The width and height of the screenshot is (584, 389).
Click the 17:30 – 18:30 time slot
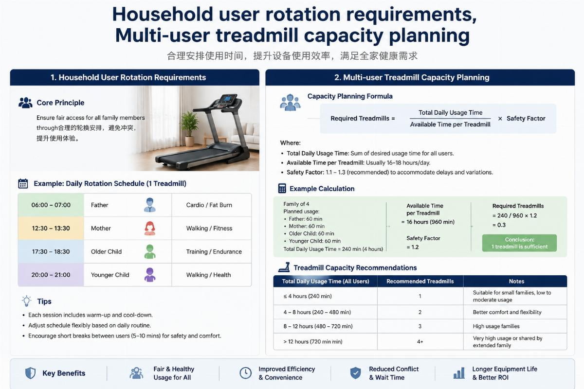pyautogui.click(x=51, y=251)
